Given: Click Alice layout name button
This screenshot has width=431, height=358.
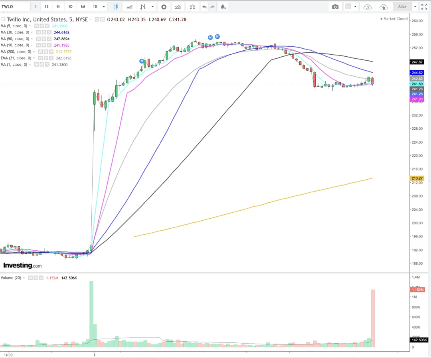Looking at the screenshot, I should pyautogui.click(x=402, y=7).
